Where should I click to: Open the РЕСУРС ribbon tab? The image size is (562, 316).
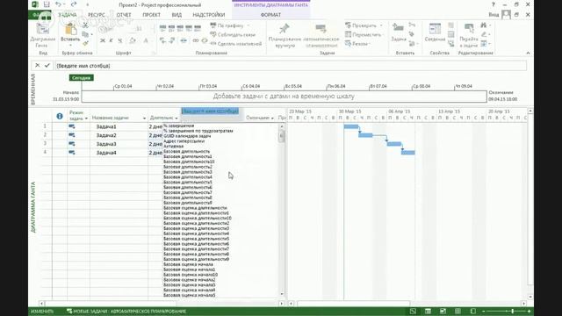(x=96, y=15)
